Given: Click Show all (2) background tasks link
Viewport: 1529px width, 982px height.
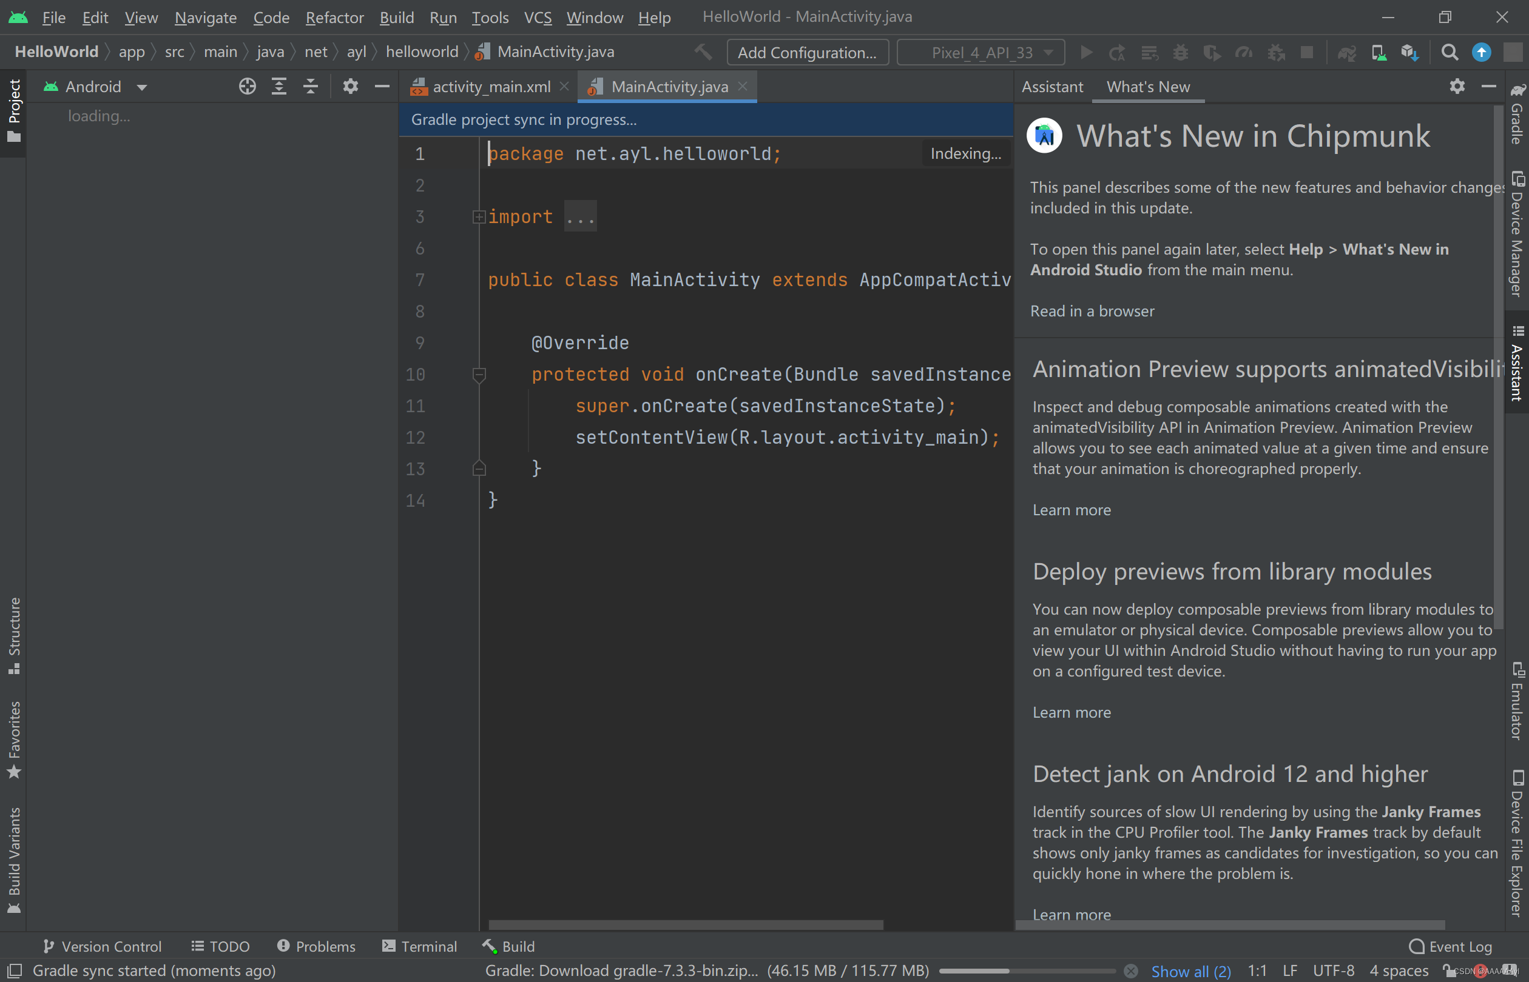Looking at the screenshot, I should 1191,970.
